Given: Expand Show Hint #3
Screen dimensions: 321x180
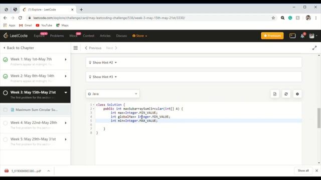Looking at the screenshot, I should [194, 76].
